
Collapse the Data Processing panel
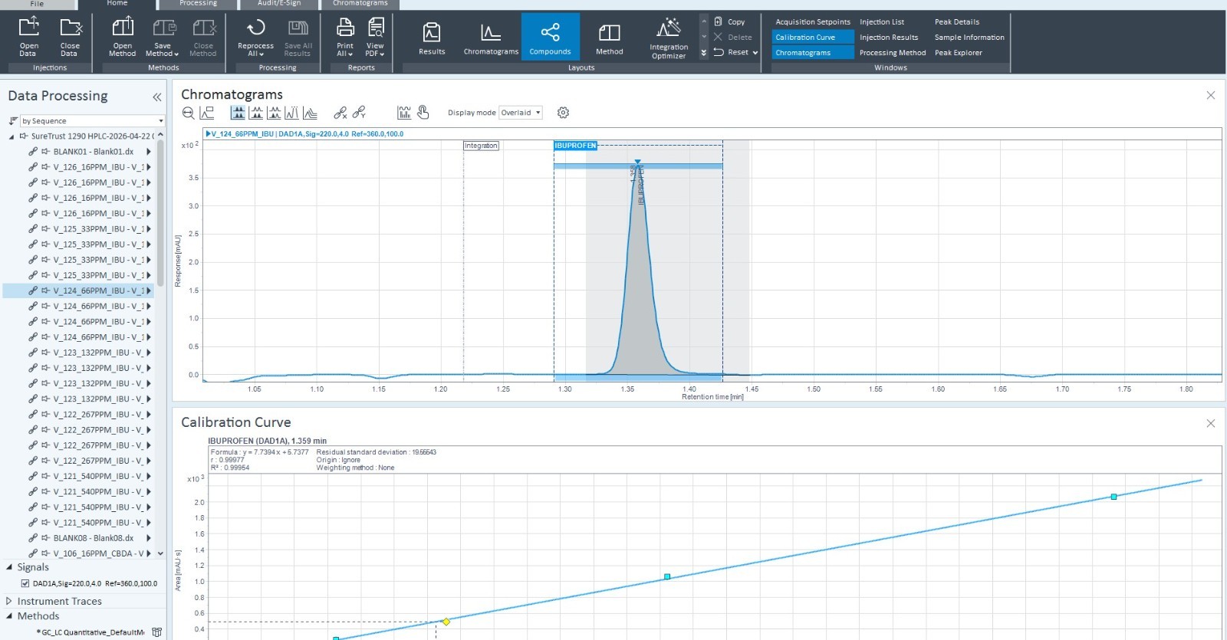pyautogui.click(x=157, y=97)
